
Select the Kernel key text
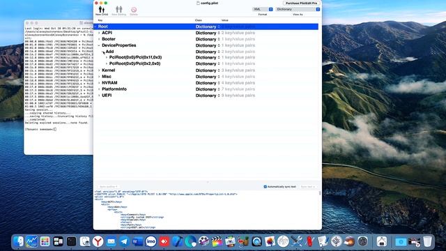point(109,70)
